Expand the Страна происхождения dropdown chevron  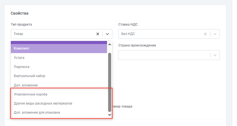tap(215, 55)
